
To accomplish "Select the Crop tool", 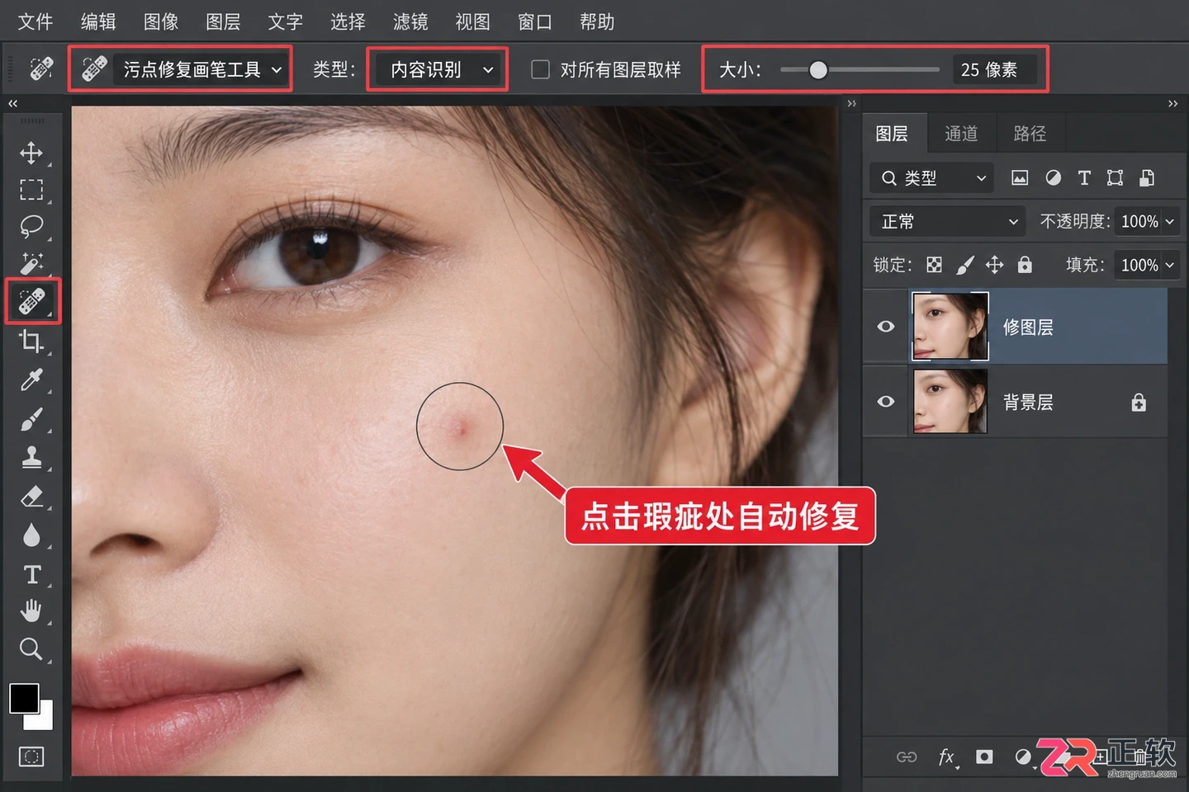I will click(31, 341).
